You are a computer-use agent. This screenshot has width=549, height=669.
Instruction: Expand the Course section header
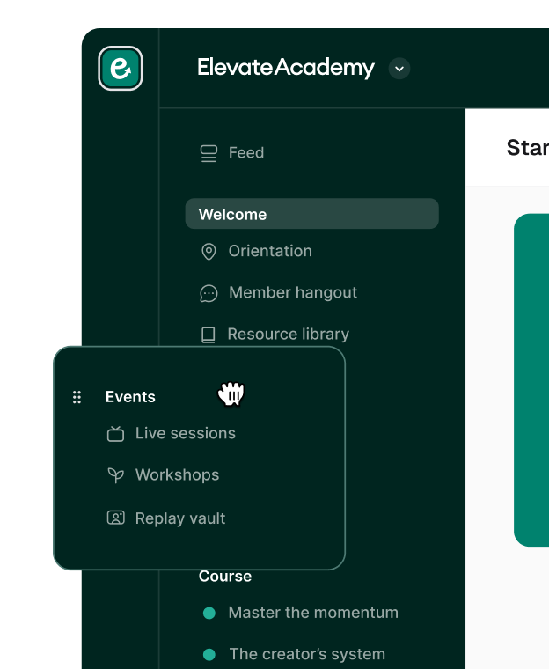pyautogui.click(x=225, y=577)
